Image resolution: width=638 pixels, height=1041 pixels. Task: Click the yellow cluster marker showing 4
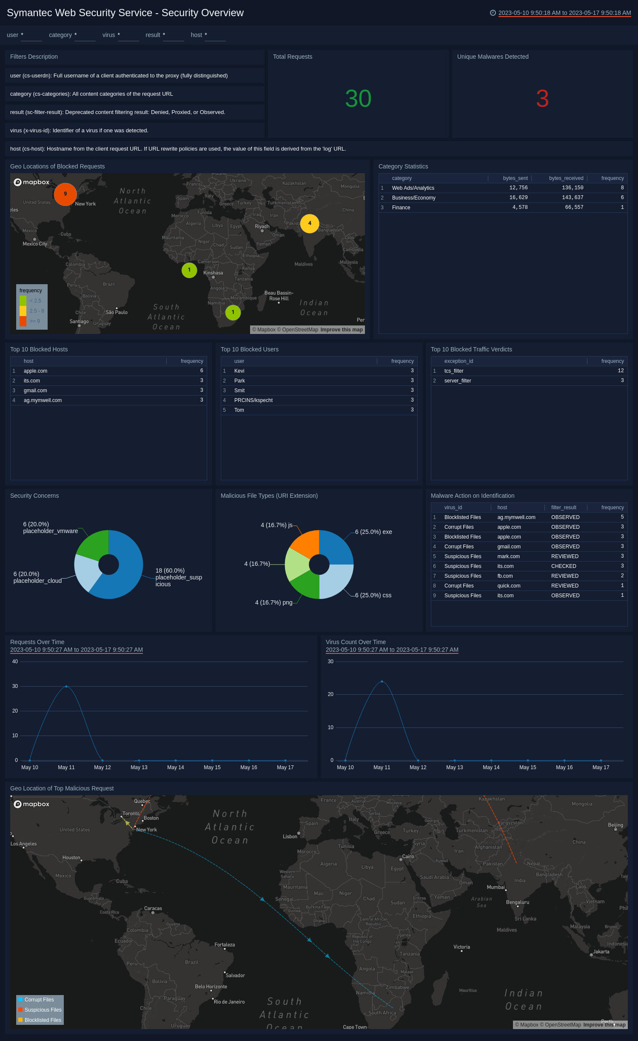point(310,223)
